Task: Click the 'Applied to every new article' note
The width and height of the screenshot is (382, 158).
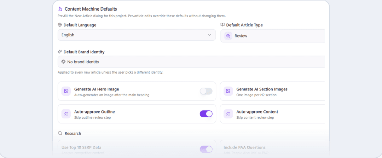Action: [110, 72]
